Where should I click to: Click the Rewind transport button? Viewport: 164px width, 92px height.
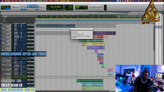point(94,9)
